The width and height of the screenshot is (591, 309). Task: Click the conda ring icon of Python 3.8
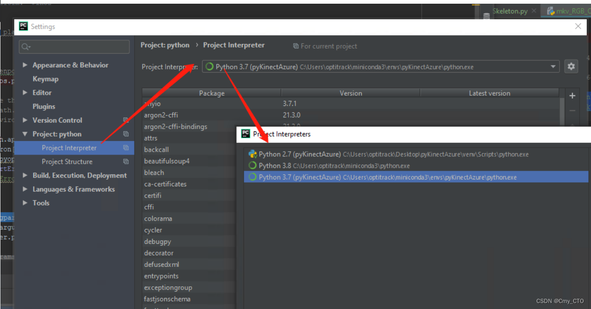click(252, 166)
